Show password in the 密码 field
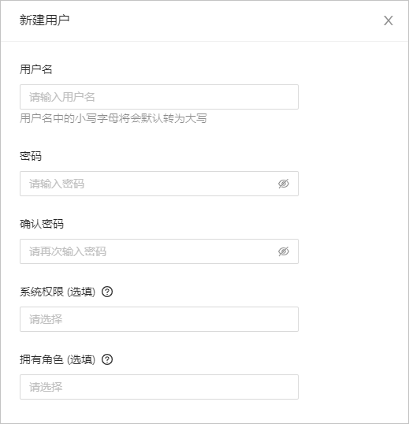This screenshot has width=409, height=424. (284, 184)
